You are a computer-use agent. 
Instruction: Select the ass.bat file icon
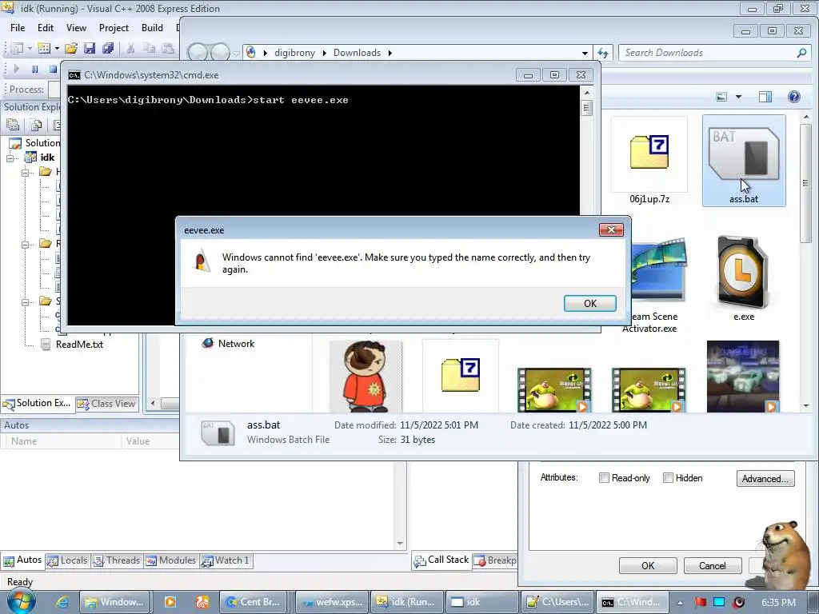[743, 160]
